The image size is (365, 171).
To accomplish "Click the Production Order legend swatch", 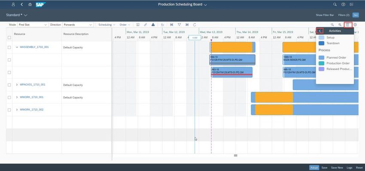I will 321,63.
